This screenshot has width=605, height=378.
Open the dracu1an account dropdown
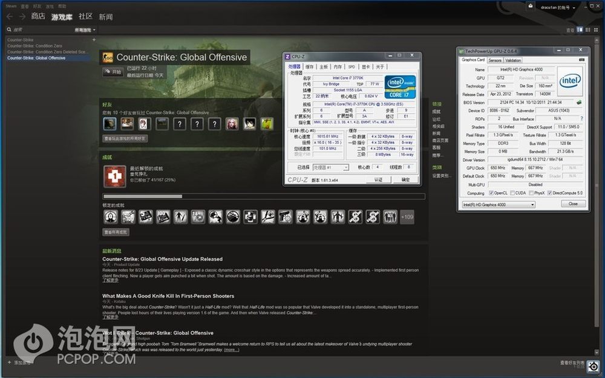(x=558, y=7)
